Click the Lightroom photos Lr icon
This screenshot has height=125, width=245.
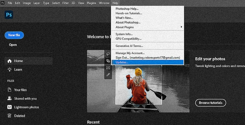[10, 107]
